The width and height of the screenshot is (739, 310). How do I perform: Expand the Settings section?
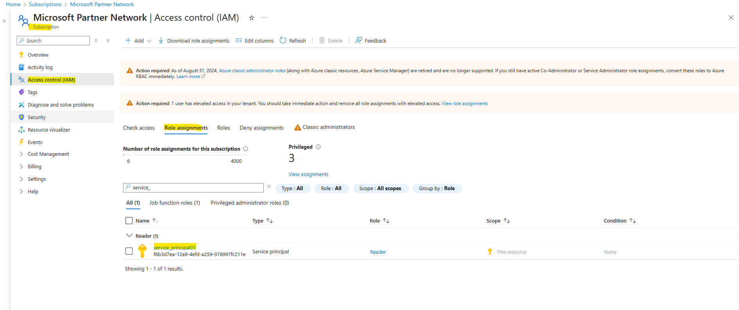click(x=37, y=179)
